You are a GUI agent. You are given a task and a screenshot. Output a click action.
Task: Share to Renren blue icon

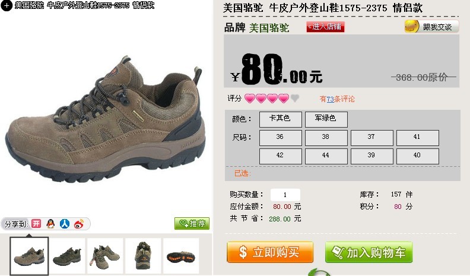coord(65,224)
